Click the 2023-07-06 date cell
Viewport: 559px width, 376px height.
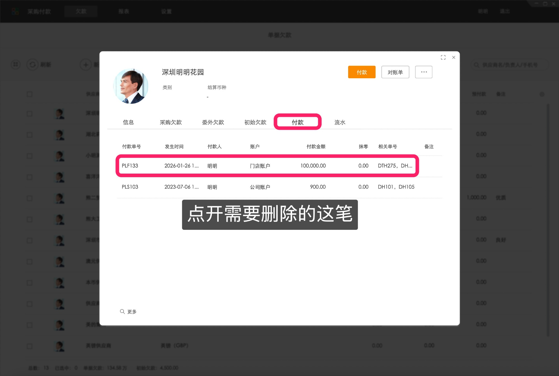(x=181, y=187)
